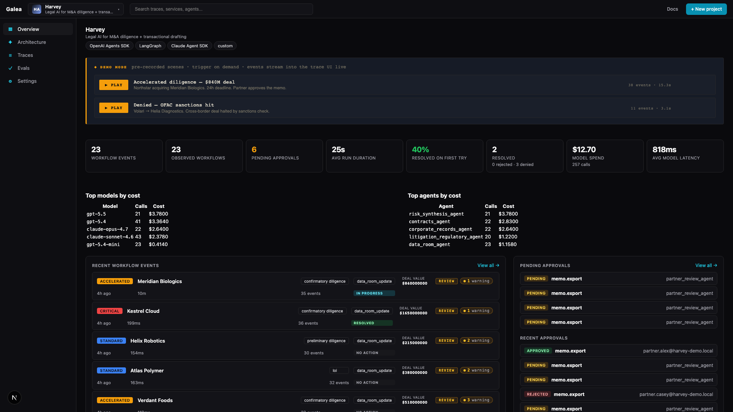Viewport: 733px width, 412px height.
Task: Open the Pending Approvals stat card
Action: [x=284, y=156]
